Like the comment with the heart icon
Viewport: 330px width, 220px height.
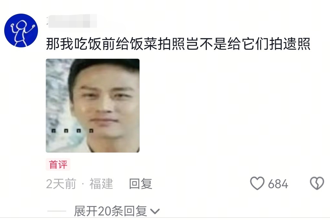257,183
